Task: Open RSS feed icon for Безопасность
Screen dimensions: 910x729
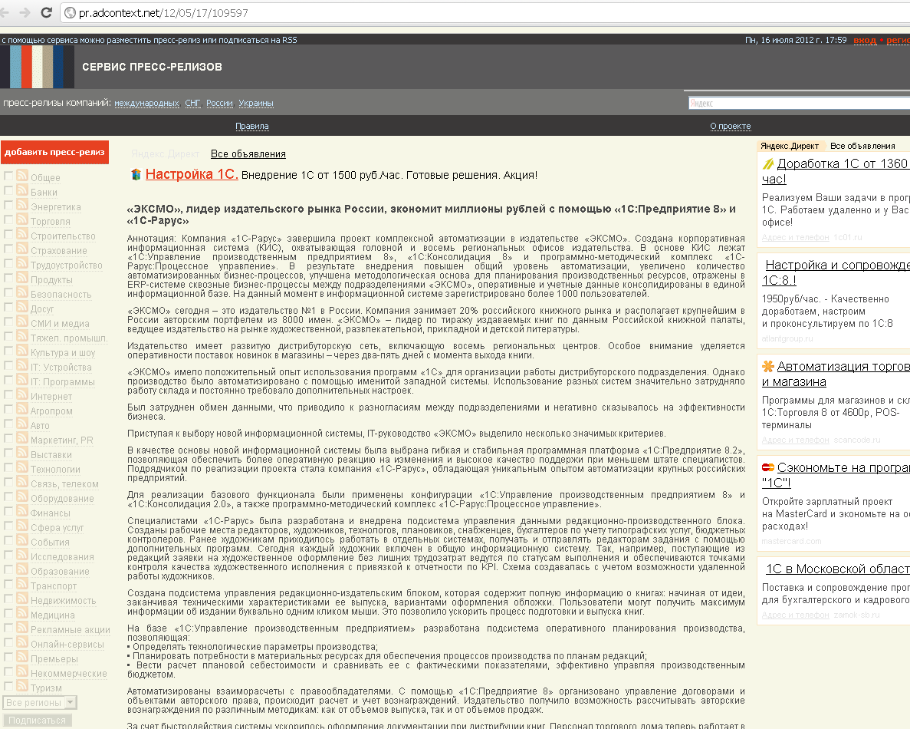Action: click(x=22, y=292)
